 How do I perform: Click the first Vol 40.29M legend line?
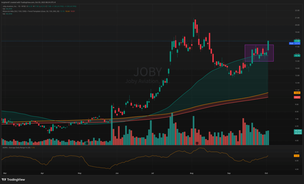tap(7, 9)
